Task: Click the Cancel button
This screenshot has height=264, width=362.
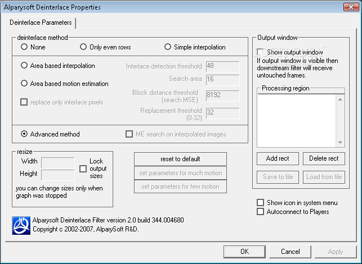Action: [x=290, y=252]
